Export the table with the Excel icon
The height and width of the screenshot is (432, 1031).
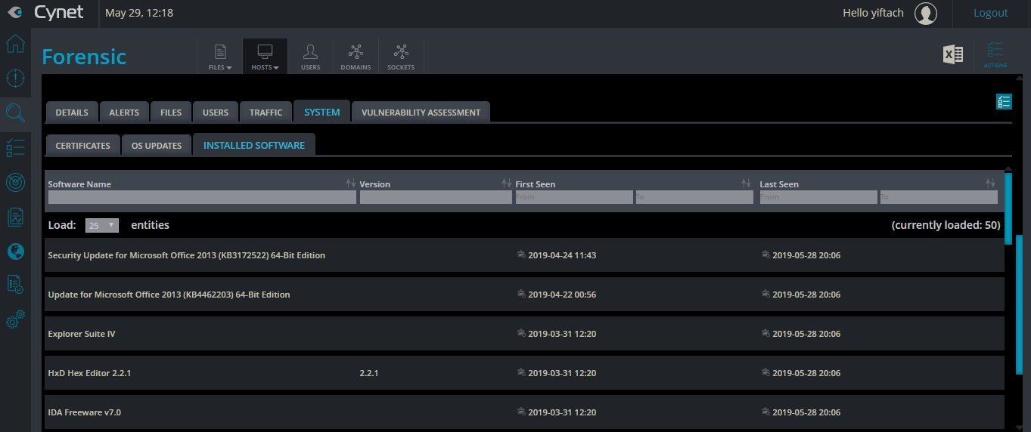(953, 54)
